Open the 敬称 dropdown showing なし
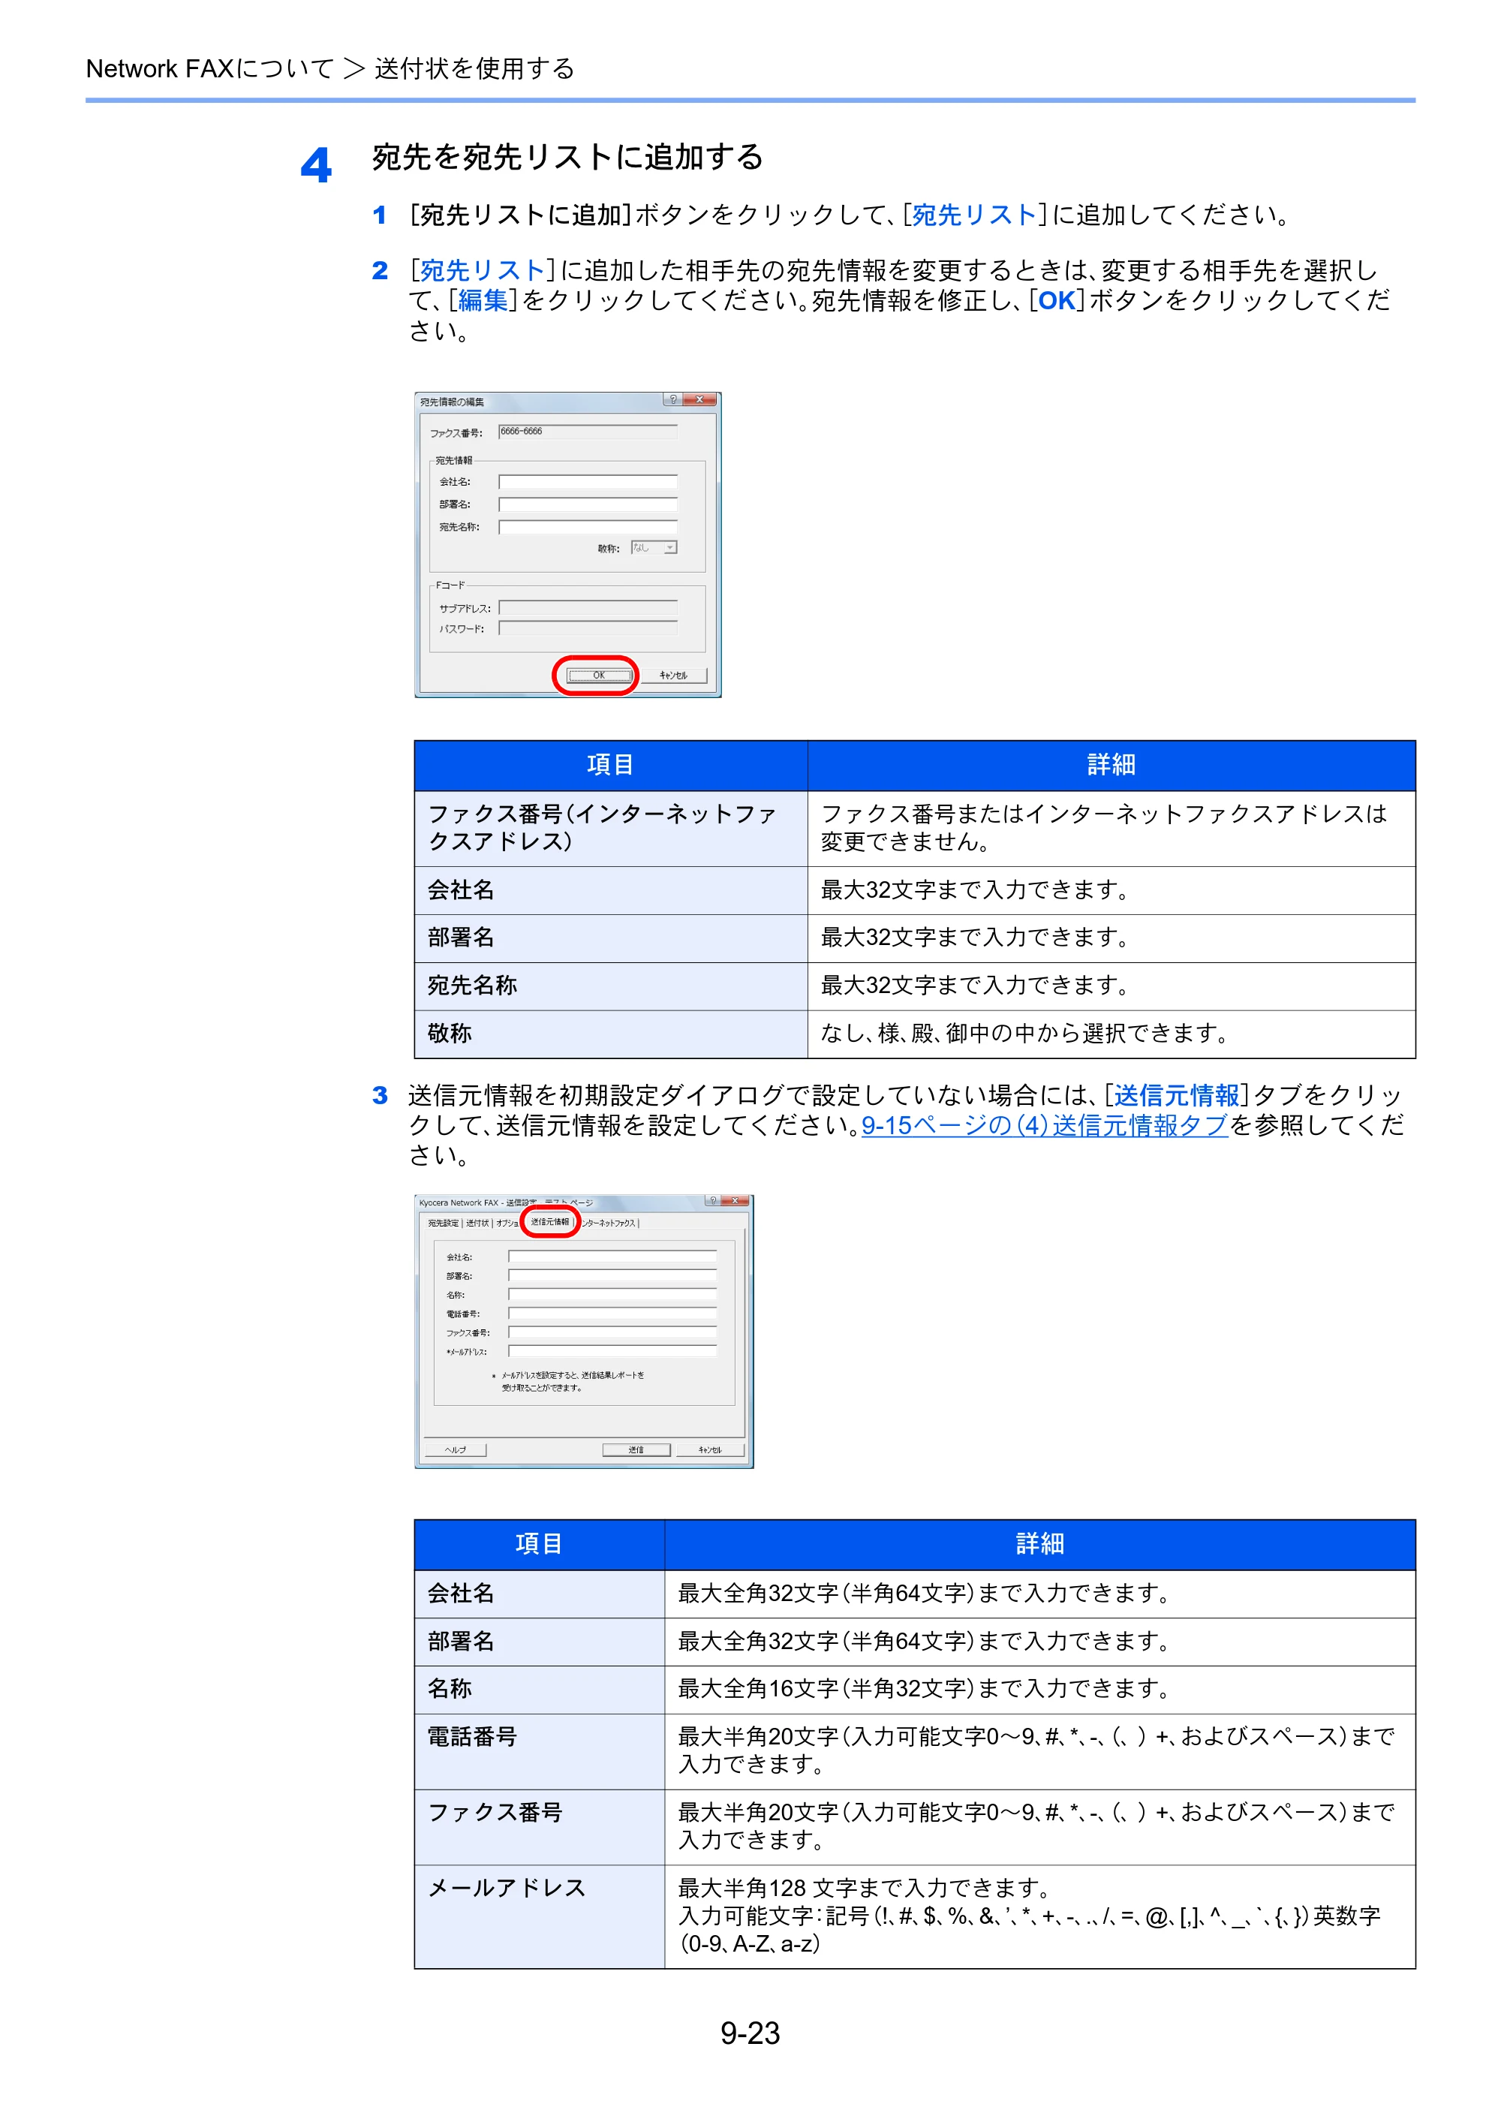This screenshot has height=2125, width=1501. coord(654,548)
